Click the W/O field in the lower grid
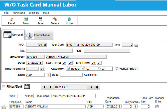The image size is (167, 111). 25,96
